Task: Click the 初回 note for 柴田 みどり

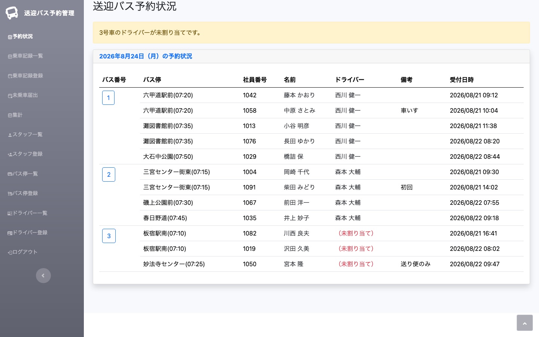Action: 406,187
